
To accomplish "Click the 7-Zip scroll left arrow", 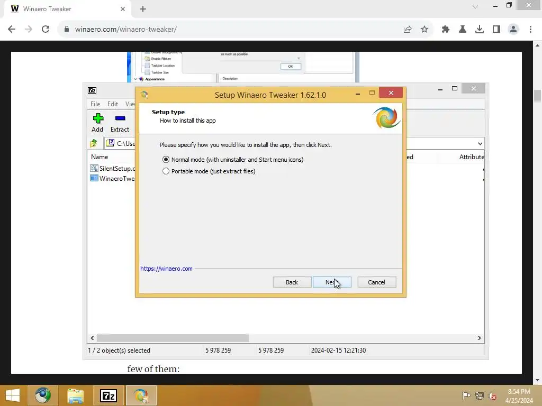I will (x=92, y=338).
